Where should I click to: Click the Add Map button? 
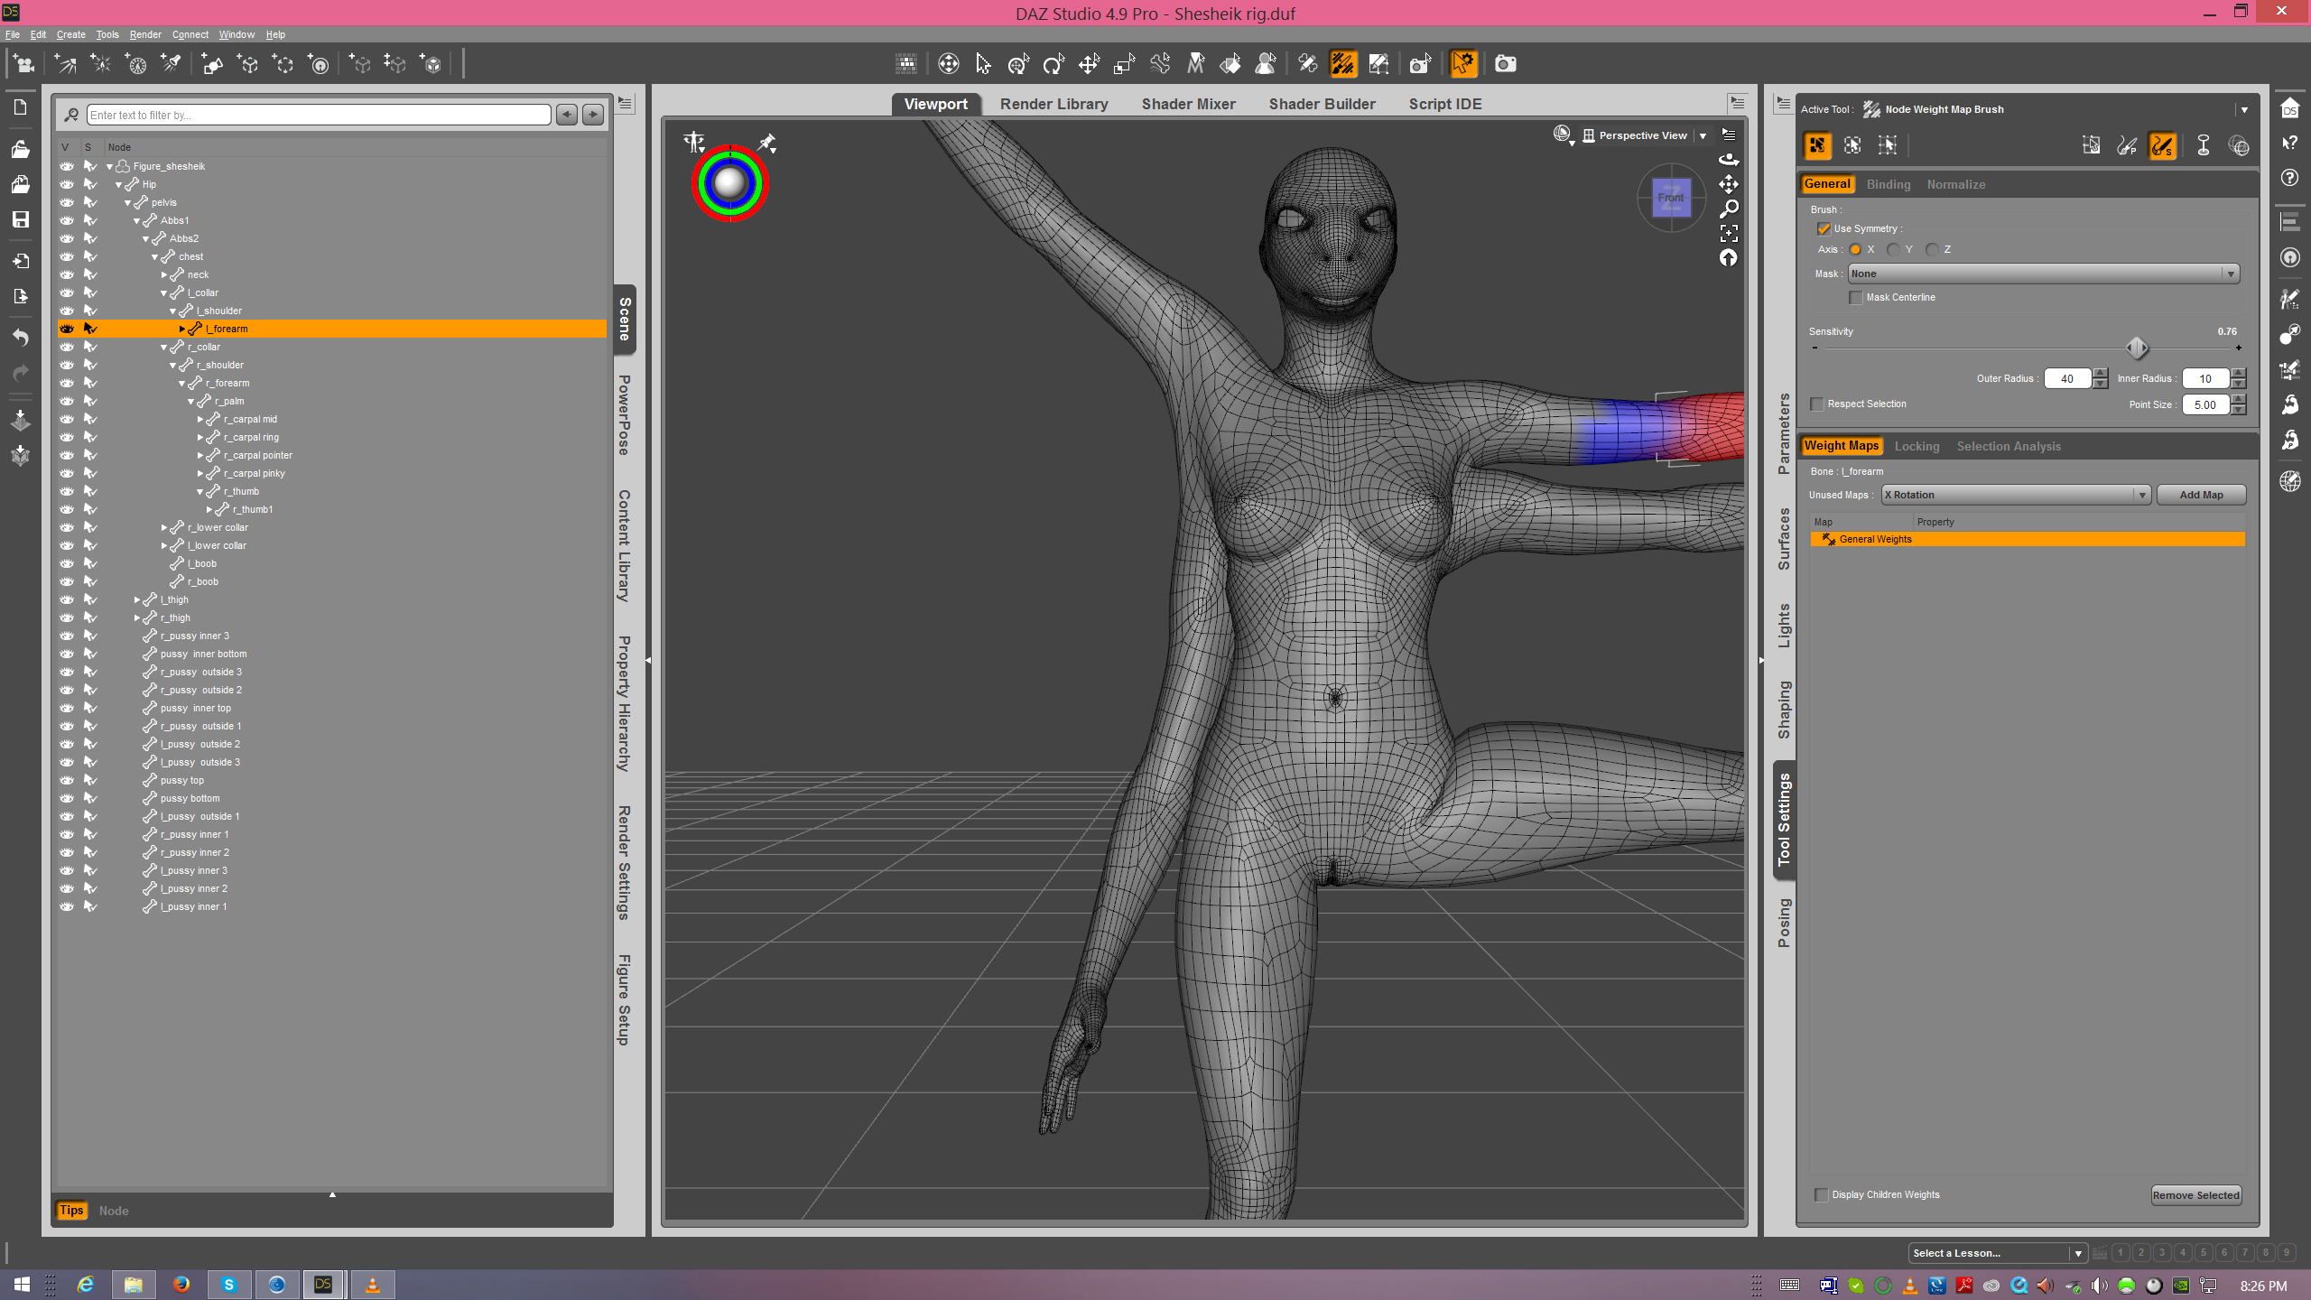[2200, 495]
